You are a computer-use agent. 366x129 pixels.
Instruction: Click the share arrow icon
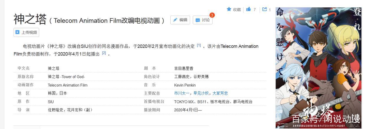tap(265, 9)
